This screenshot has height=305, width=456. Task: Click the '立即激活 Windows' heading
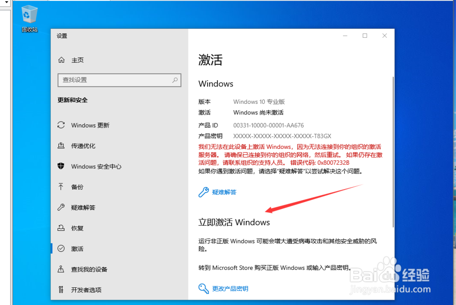pos(234,222)
